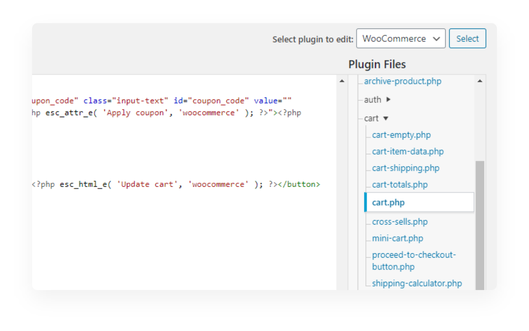Open cart-totals.php from the cart folder
This screenshot has height=331, width=529.
click(x=400, y=185)
